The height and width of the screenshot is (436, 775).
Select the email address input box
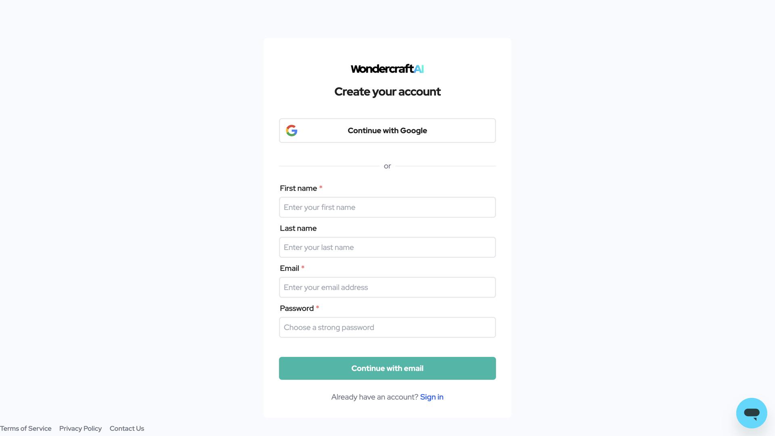[387, 287]
